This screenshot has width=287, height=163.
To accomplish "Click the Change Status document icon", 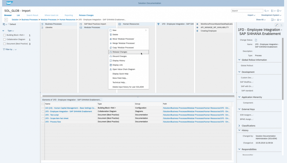I will (x=256, y=40).
